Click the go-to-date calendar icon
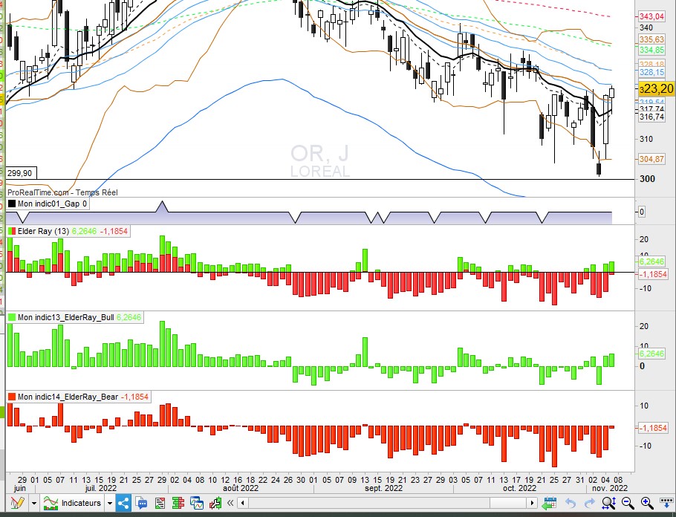This screenshot has height=517, width=676. tap(550, 504)
